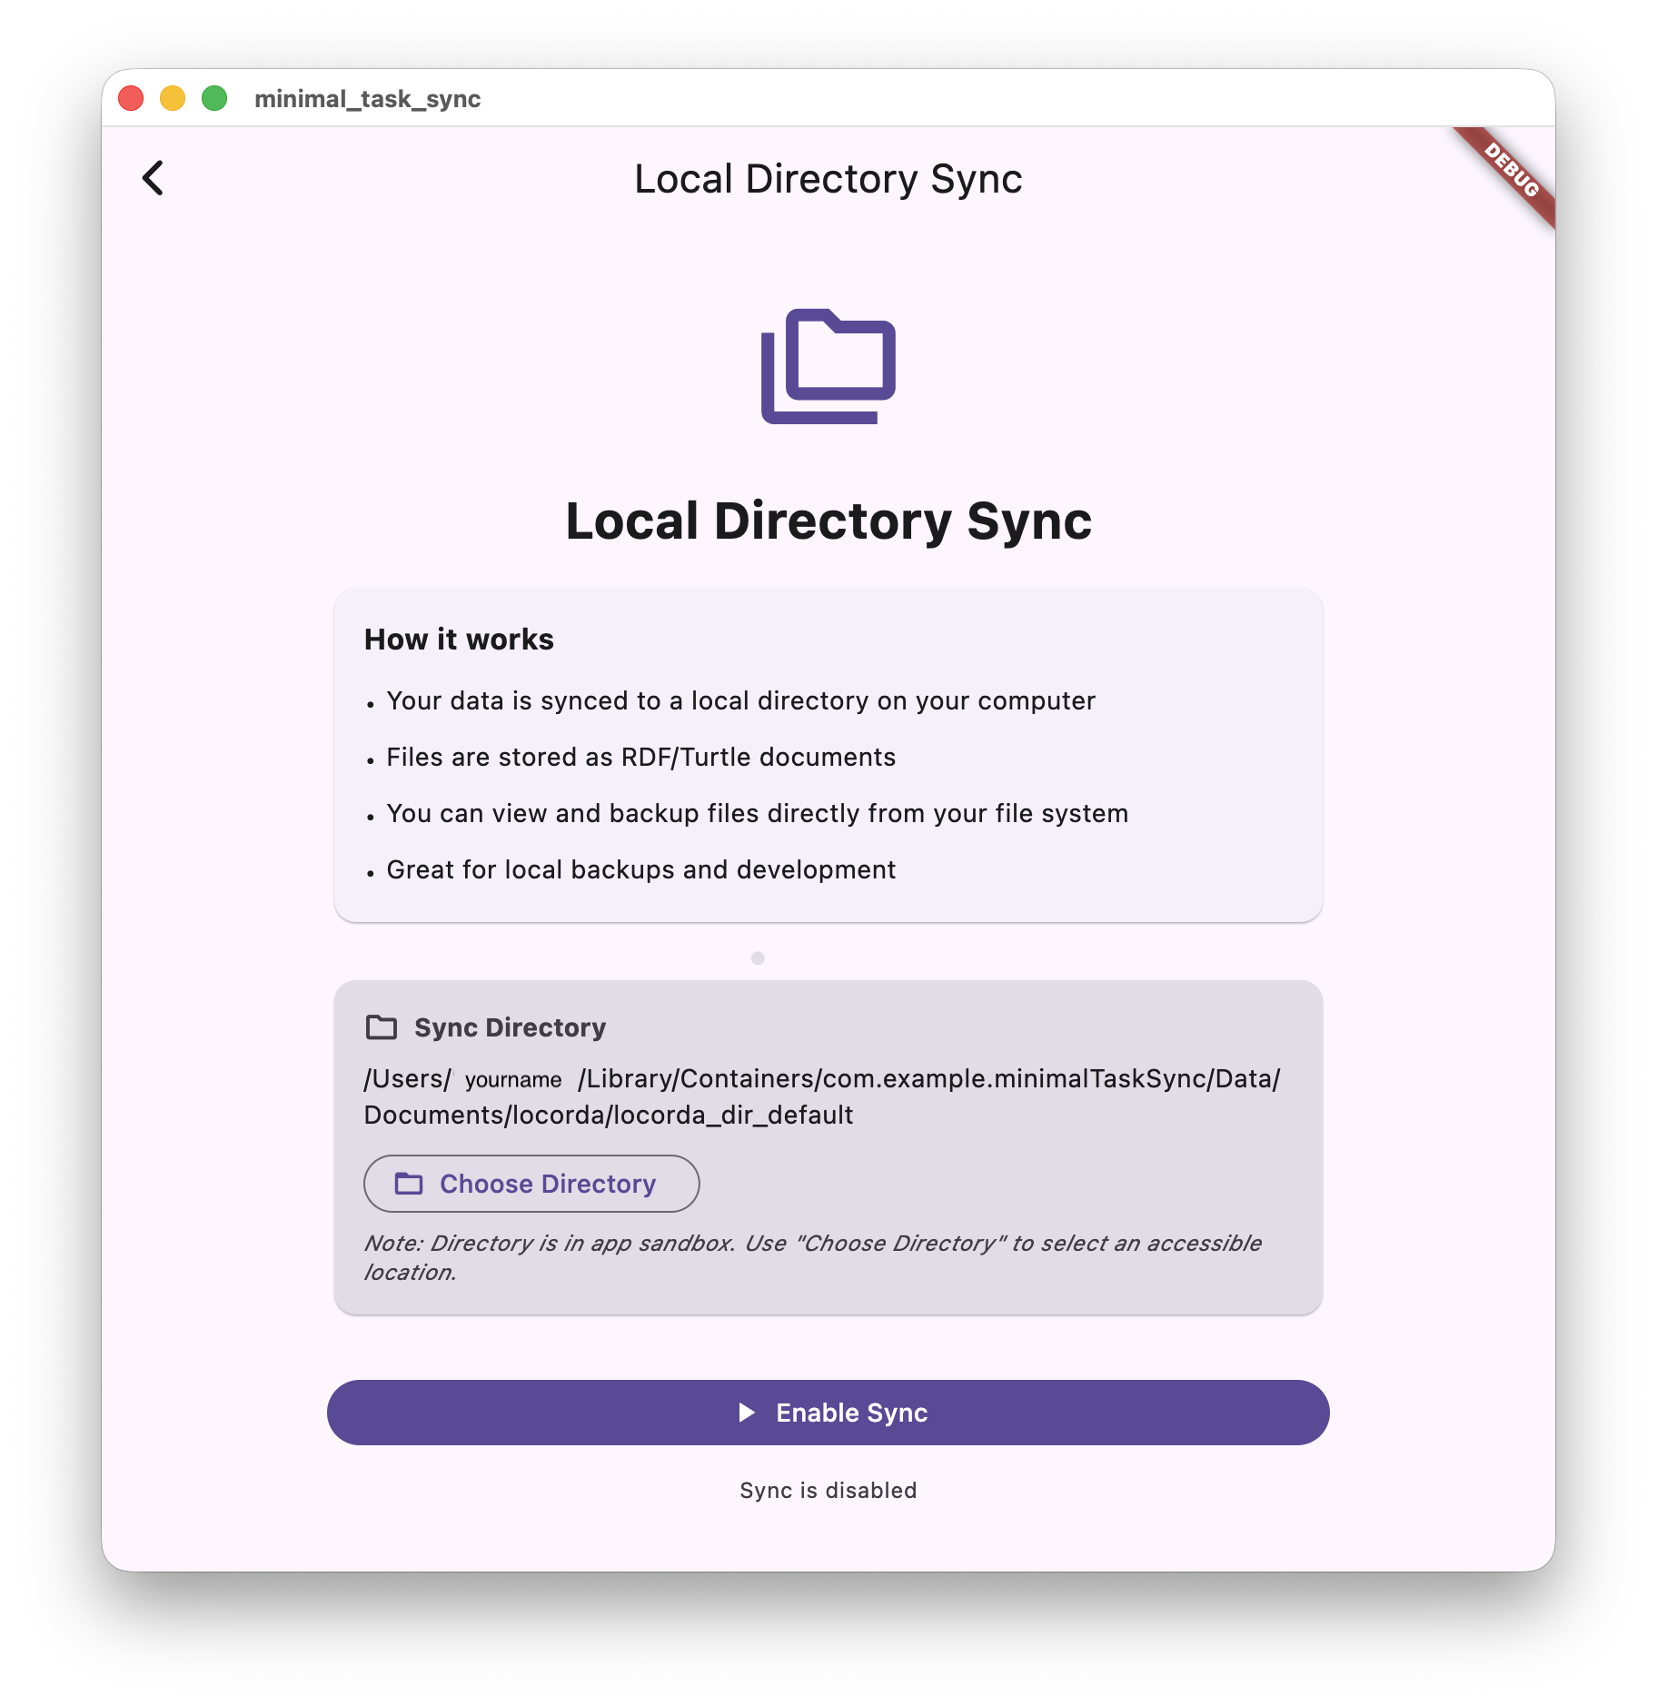The width and height of the screenshot is (1657, 1706).
Task: Open the Choose Directory picker
Action: tap(531, 1184)
